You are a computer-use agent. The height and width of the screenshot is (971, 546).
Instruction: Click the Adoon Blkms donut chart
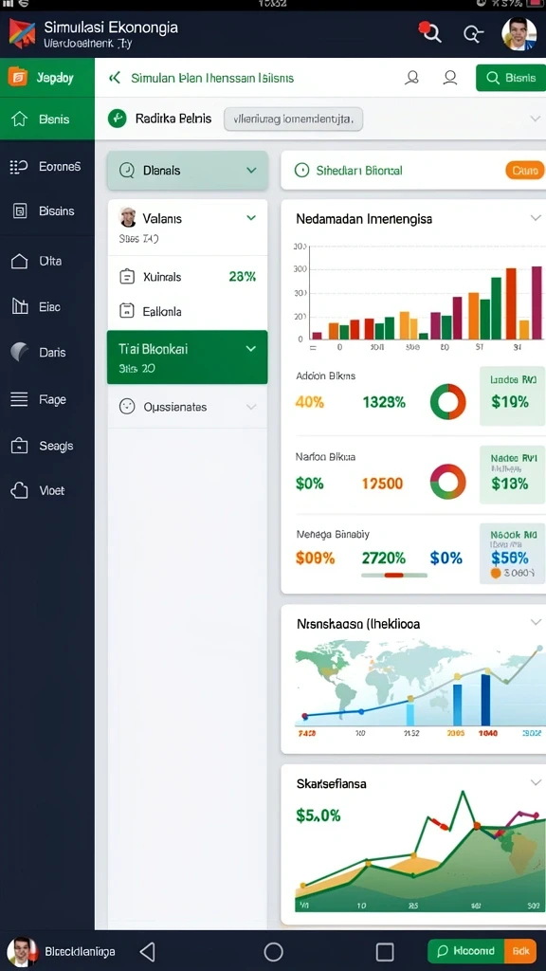(x=447, y=402)
